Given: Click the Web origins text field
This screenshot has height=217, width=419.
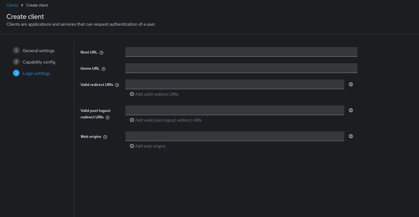Looking at the screenshot, I should pos(235,136).
